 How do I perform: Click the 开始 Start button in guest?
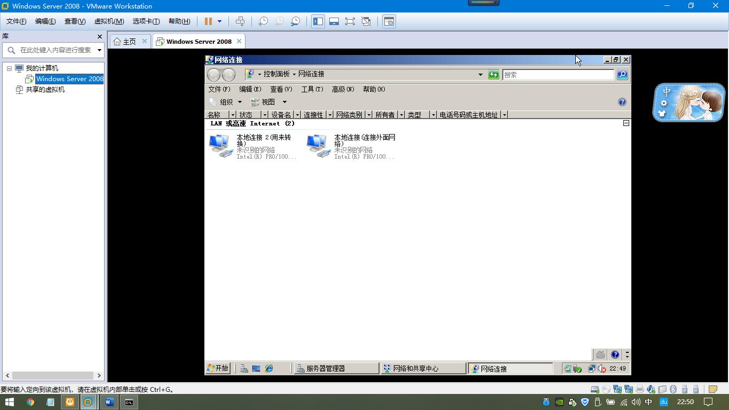(x=218, y=368)
